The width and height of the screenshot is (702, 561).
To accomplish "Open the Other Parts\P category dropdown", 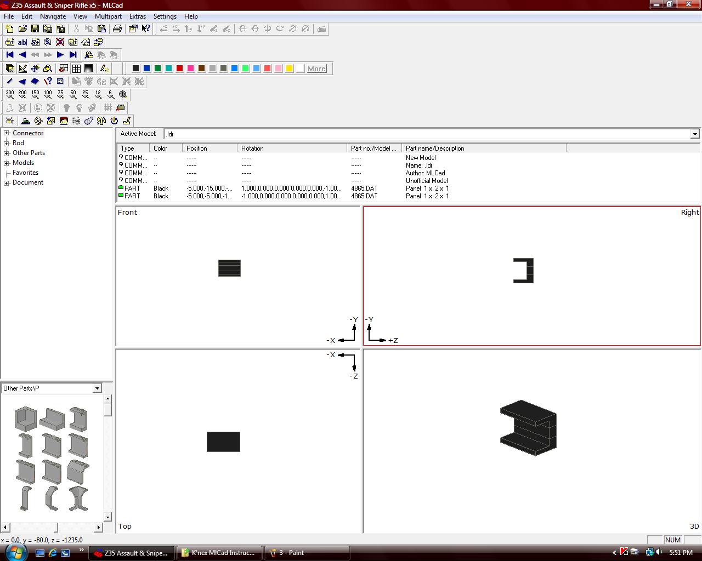I will pos(97,388).
